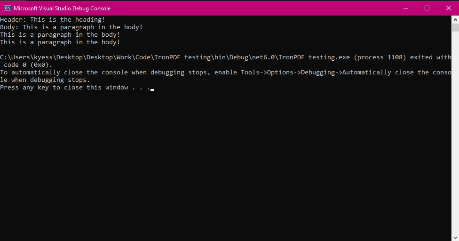The width and height of the screenshot is (459, 241).
Task: Click the 'Header: This is the heading!' line
Action: point(53,20)
